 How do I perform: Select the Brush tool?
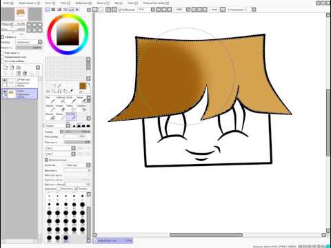[x=72, y=100]
